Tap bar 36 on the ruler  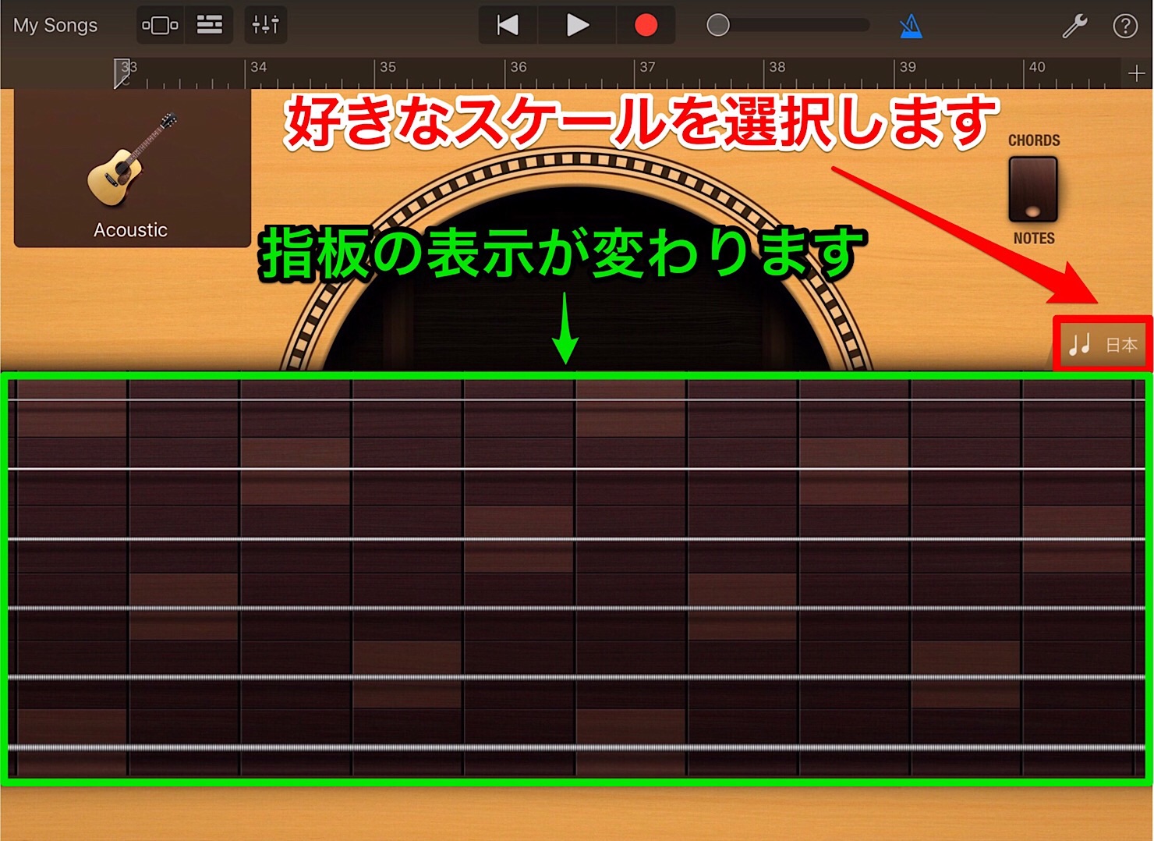point(519,67)
